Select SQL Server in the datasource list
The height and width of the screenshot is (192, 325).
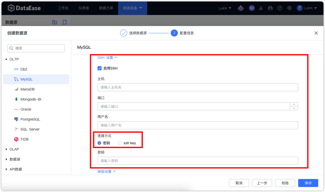click(x=36, y=129)
